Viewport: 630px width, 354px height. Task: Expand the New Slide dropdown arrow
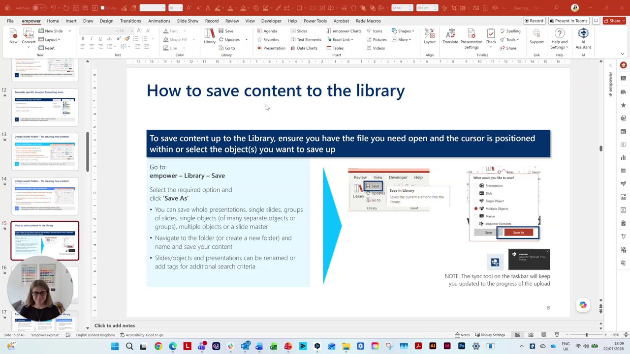[69, 31]
